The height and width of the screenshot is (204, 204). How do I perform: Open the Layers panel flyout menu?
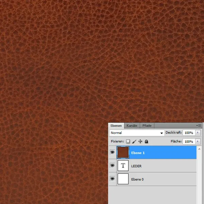point(199,125)
